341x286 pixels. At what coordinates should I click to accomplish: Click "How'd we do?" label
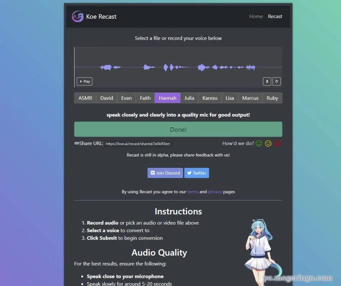pos(238,143)
